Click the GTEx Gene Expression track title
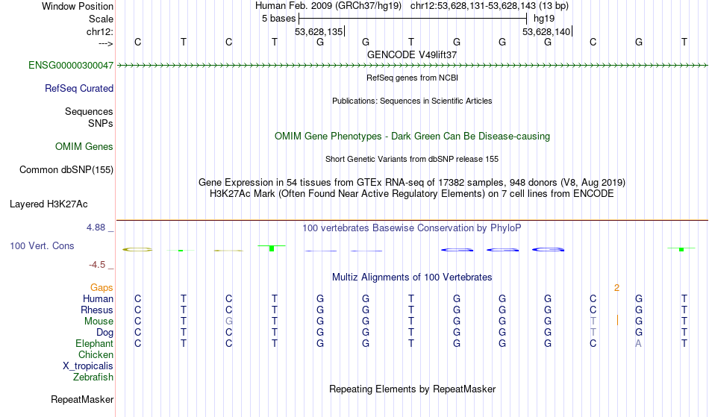 pos(412,183)
